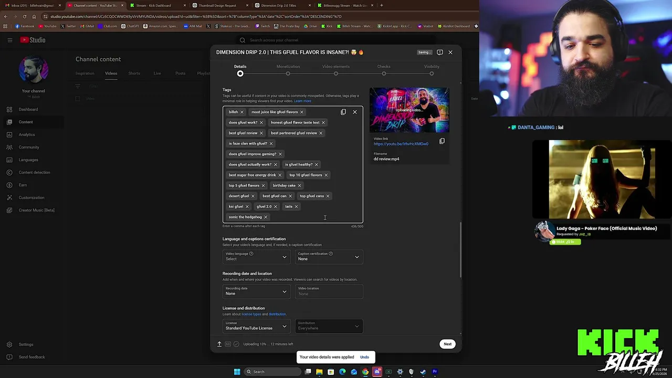Open the Learn more link about tags
The image size is (672, 378).
[x=302, y=101]
